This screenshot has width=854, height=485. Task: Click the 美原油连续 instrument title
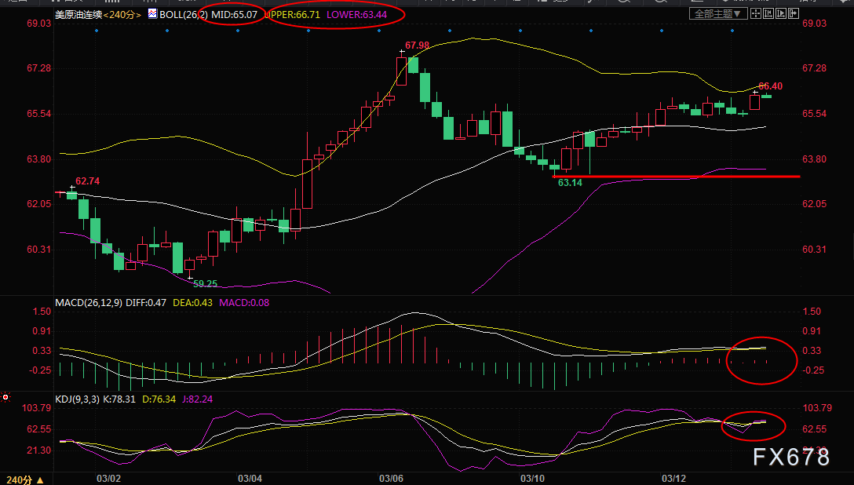point(77,14)
